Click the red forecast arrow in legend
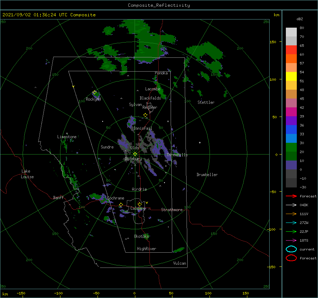This screenshot has height=298, width=318. (x=291, y=196)
